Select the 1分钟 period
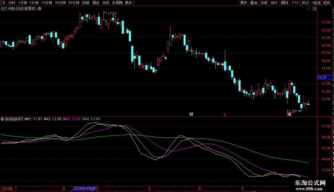This screenshot has width=334, height=192. (22, 3)
